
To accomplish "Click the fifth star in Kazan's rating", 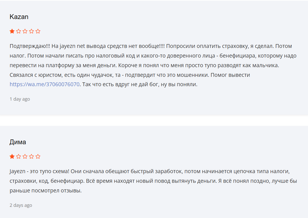I will 38,31.
